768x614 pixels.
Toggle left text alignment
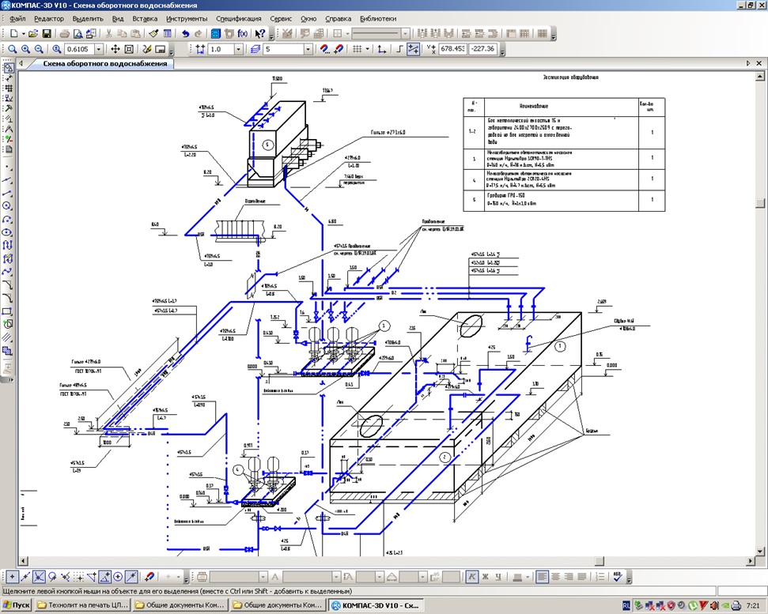pyautogui.click(x=542, y=577)
